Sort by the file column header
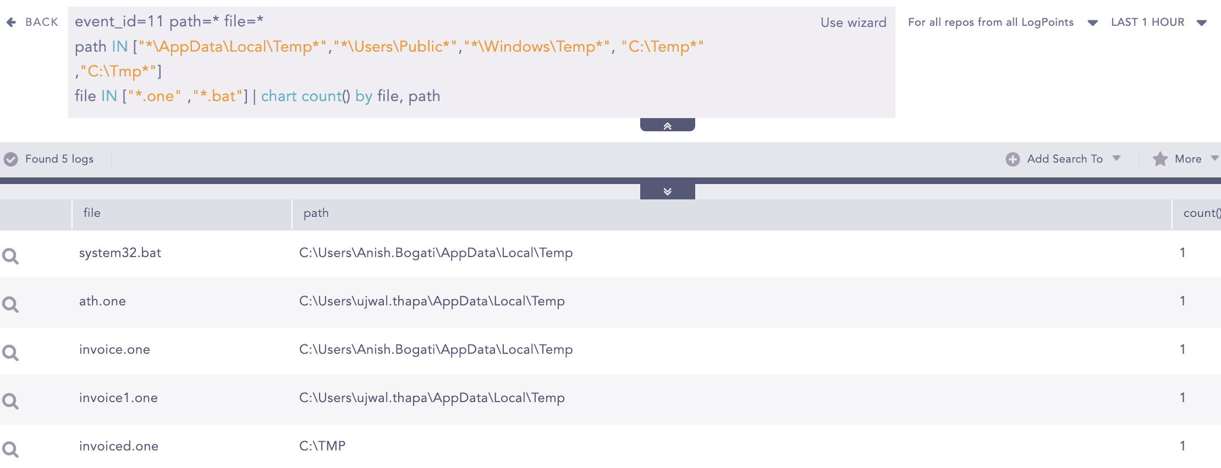 pos(92,213)
